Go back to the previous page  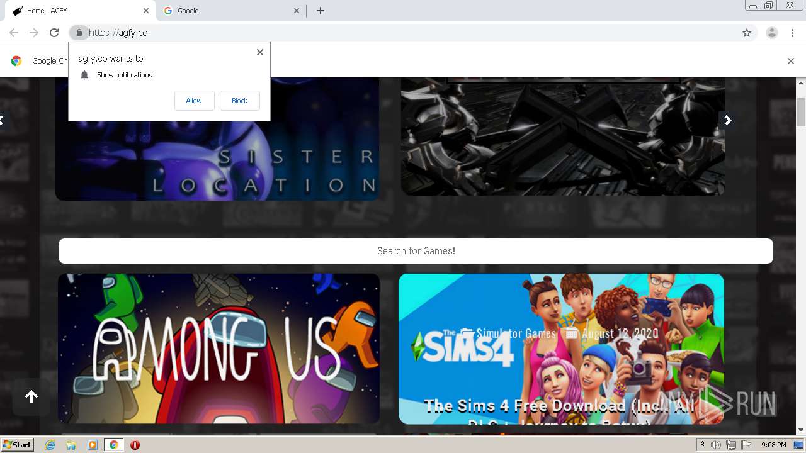click(x=14, y=33)
